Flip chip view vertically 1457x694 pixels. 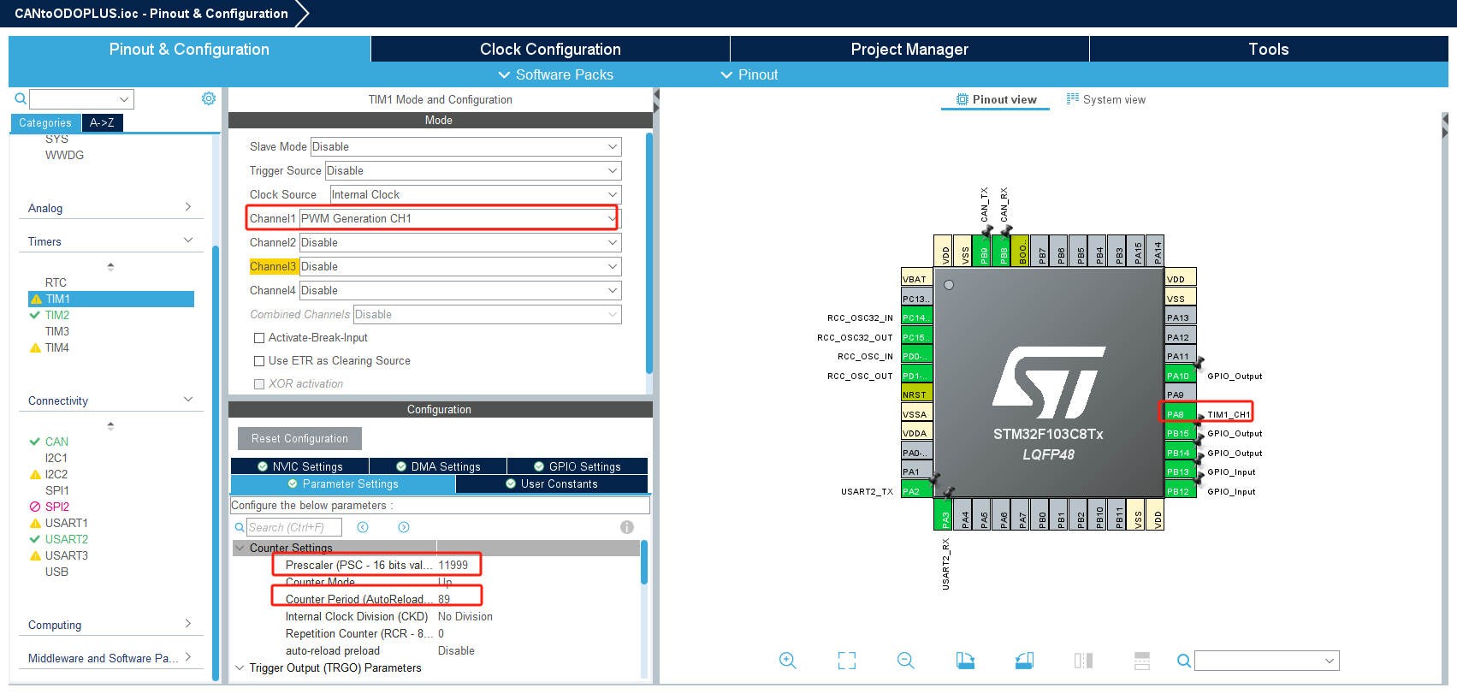[1142, 661]
